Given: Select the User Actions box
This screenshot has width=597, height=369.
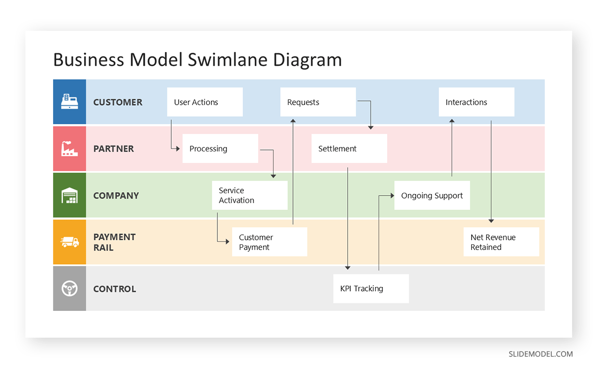Looking at the screenshot, I should pos(204,102).
